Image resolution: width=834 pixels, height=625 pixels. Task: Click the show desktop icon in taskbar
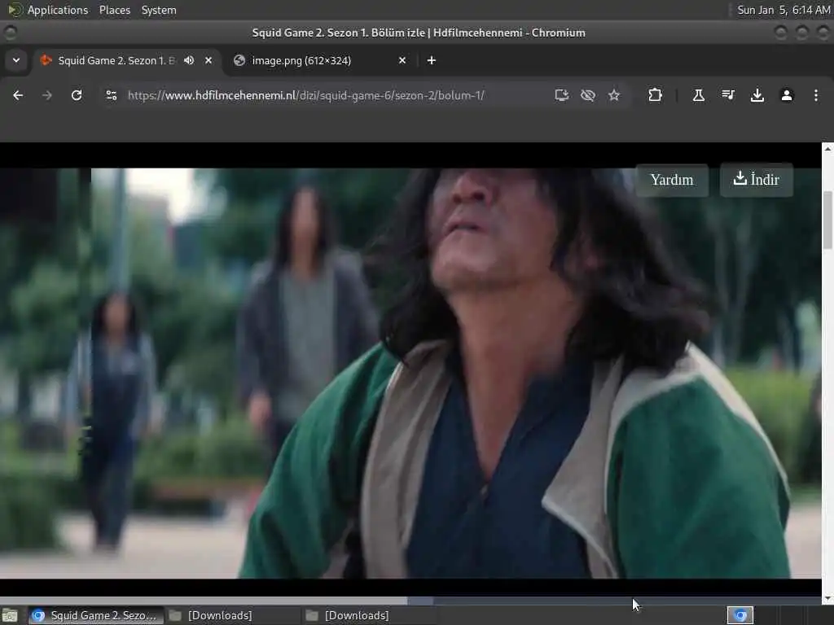click(x=10, y=616)
